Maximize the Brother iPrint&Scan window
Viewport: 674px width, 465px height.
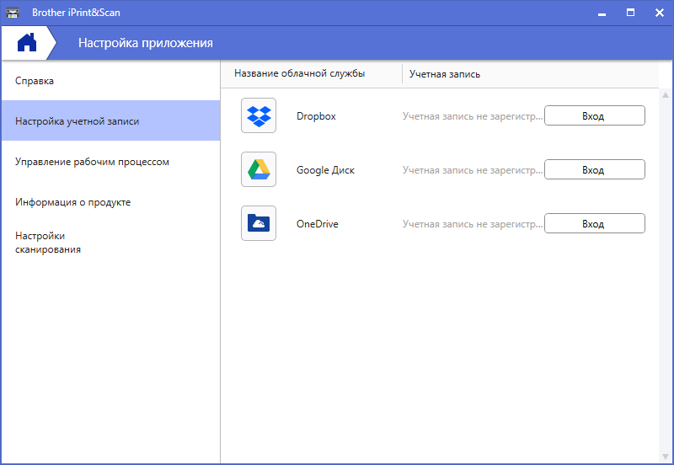click(630, 13)
